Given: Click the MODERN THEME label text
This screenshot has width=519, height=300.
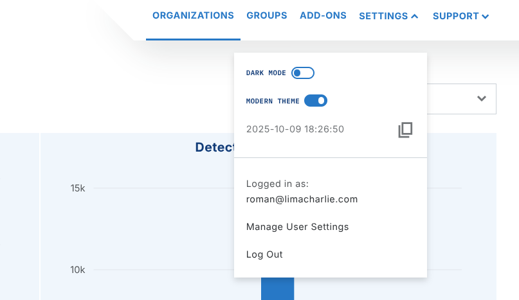Looking at the screenshot, I should pos(272,101).
